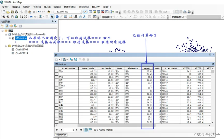224x139 pixels.
Task: Uncheck the MEstation layer visibility
Action: coord(13,38)
